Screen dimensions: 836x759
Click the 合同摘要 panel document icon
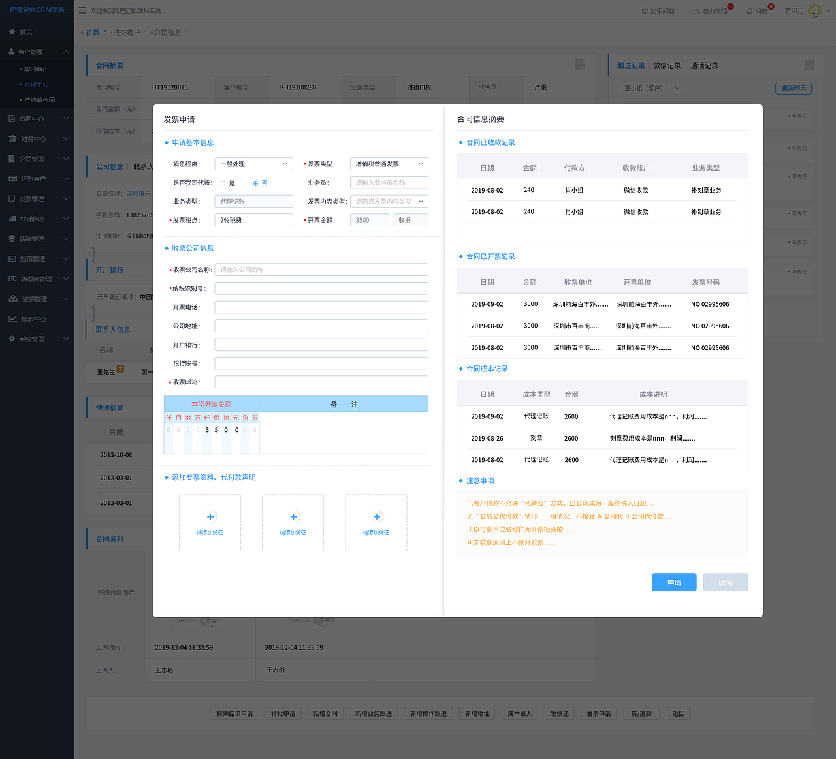(581, 65)
